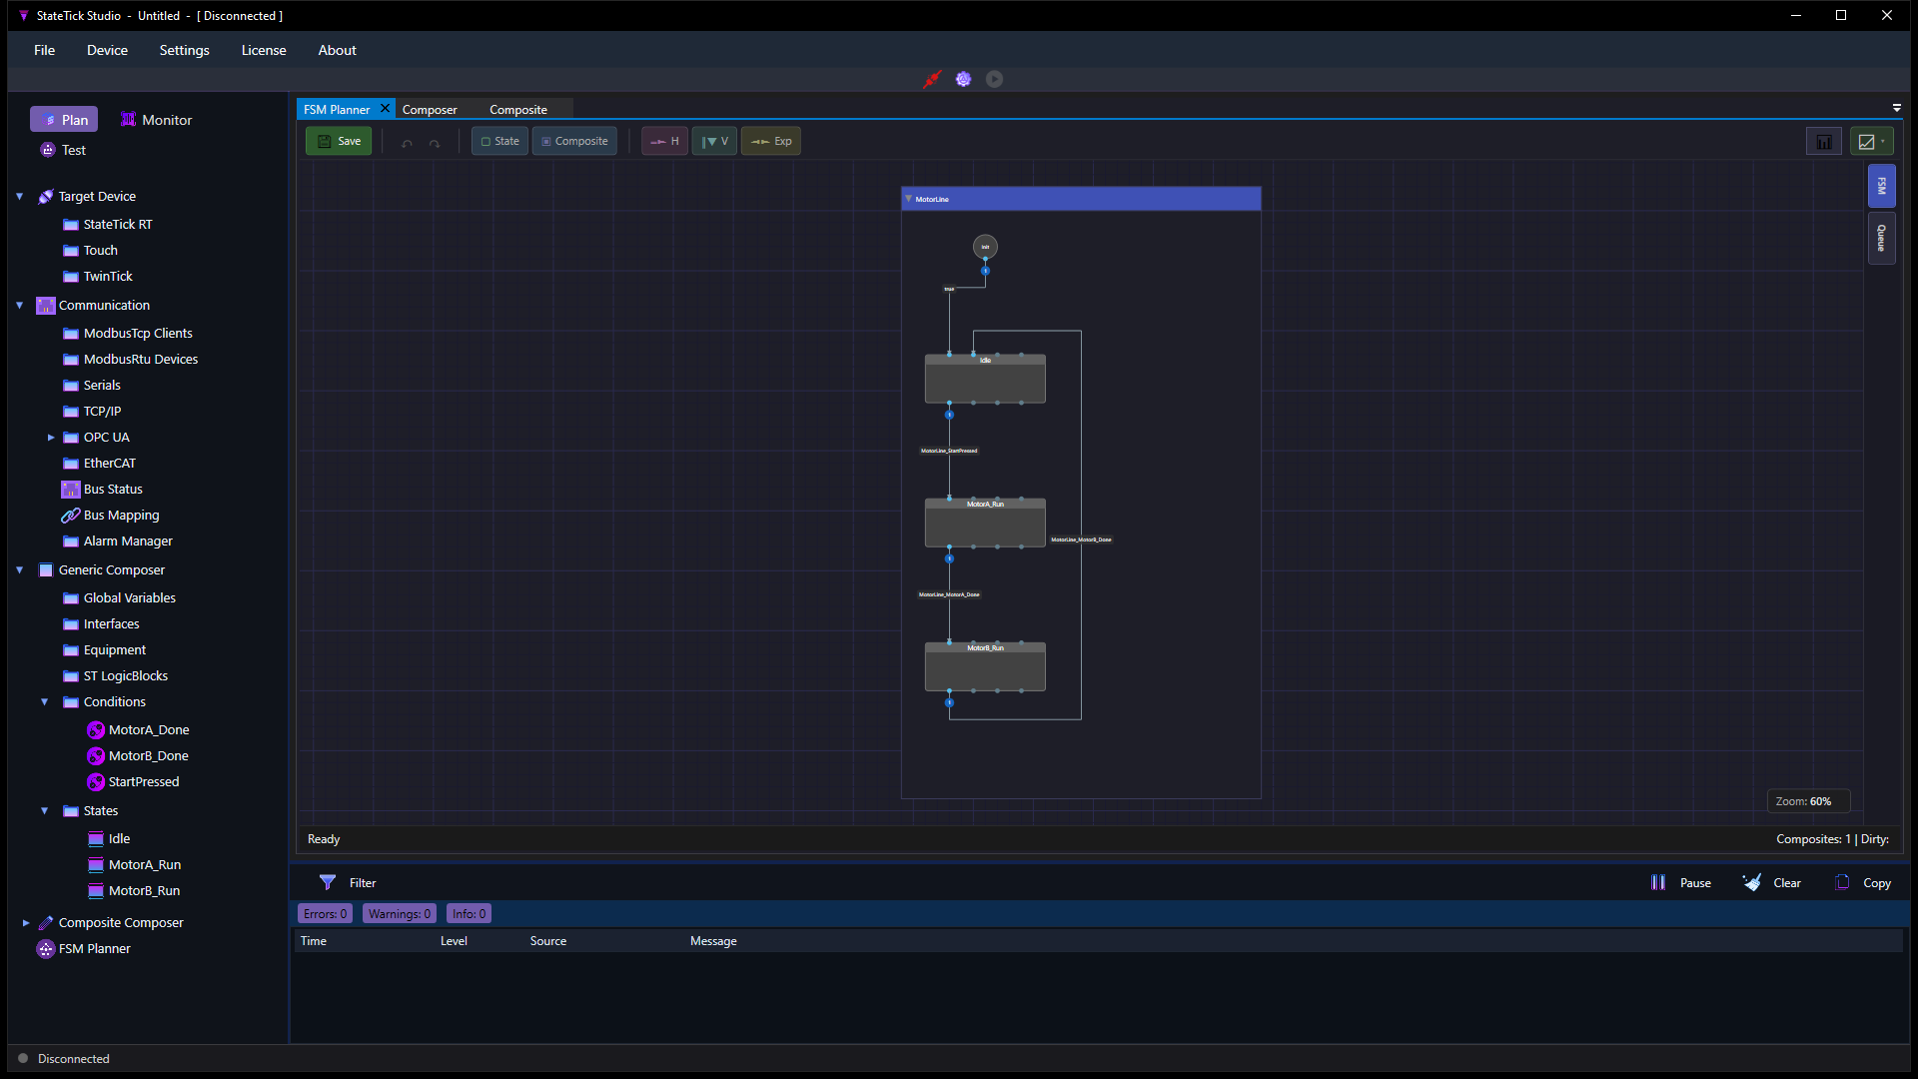Click the Composite Composer pencil icon
The width and height of the screenshot is (1918, 1079).
point(46,923)
